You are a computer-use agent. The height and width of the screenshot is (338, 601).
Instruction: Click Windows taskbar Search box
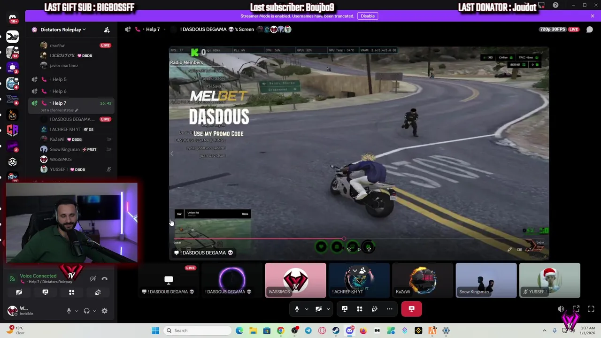197,330
